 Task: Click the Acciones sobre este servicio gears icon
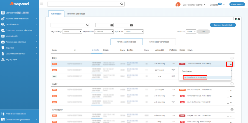click(x=3, y=18)
